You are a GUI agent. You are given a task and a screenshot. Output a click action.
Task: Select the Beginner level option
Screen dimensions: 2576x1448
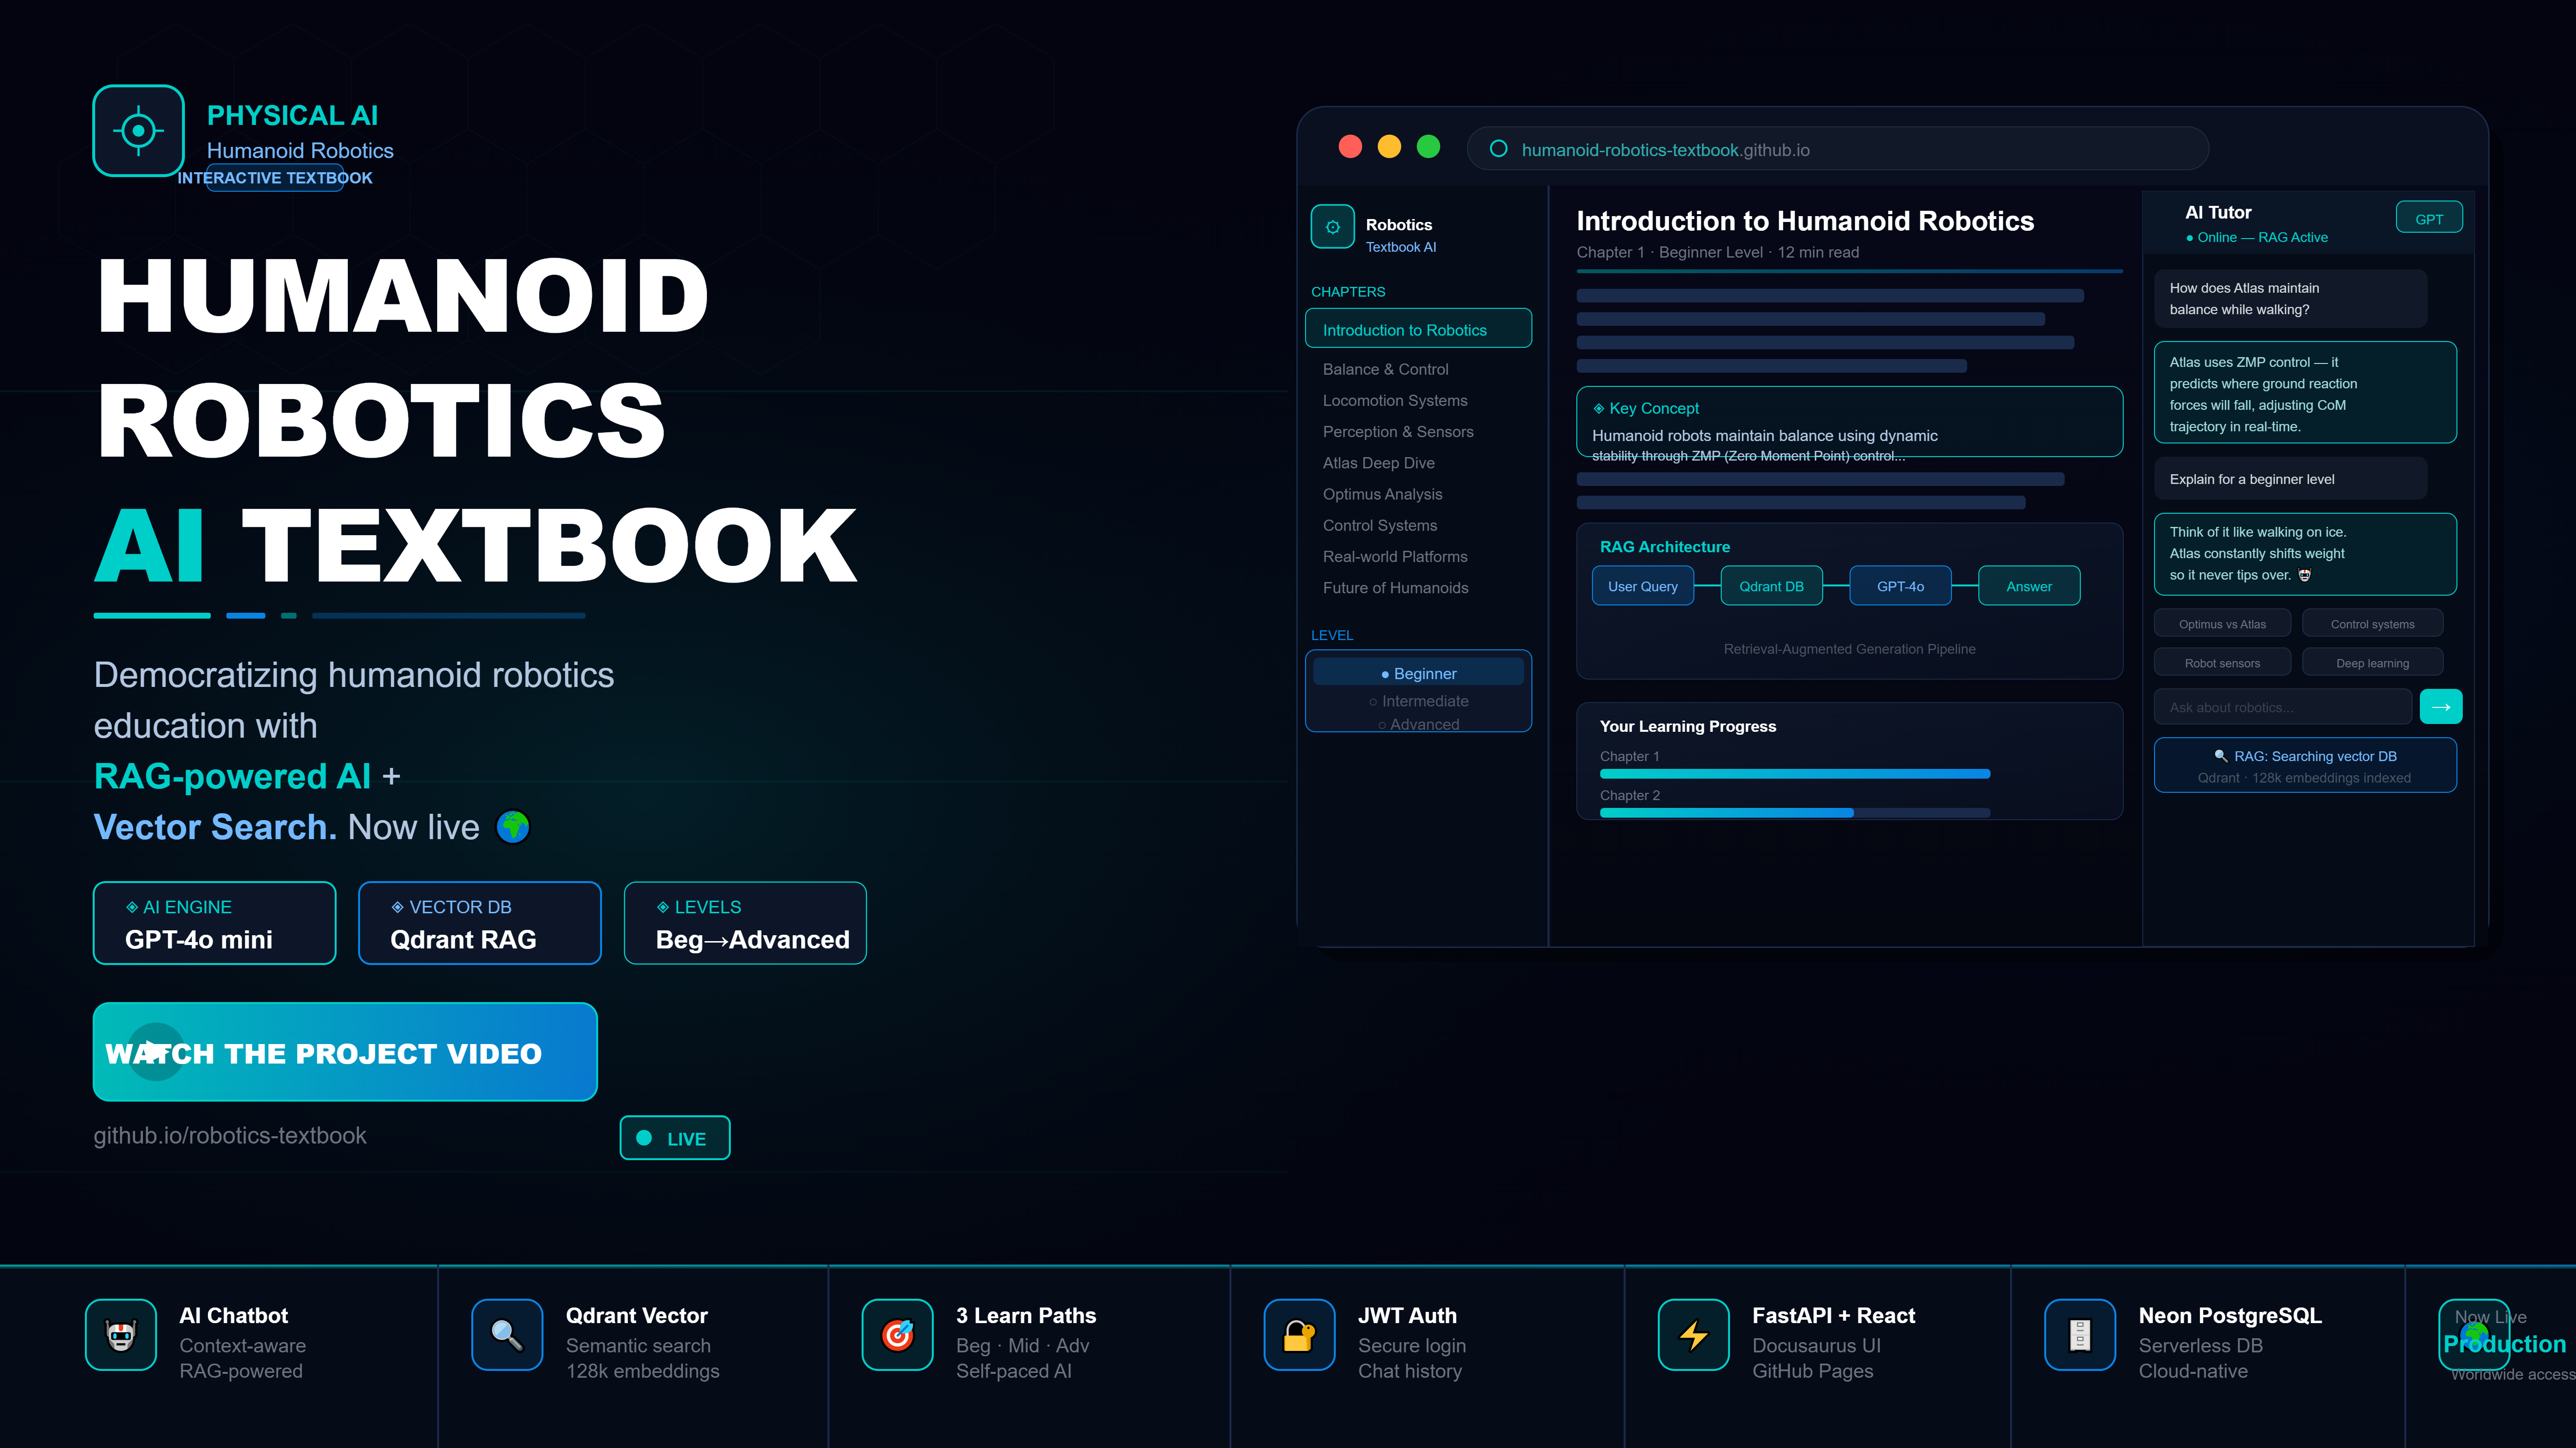tap(1418, 673)
